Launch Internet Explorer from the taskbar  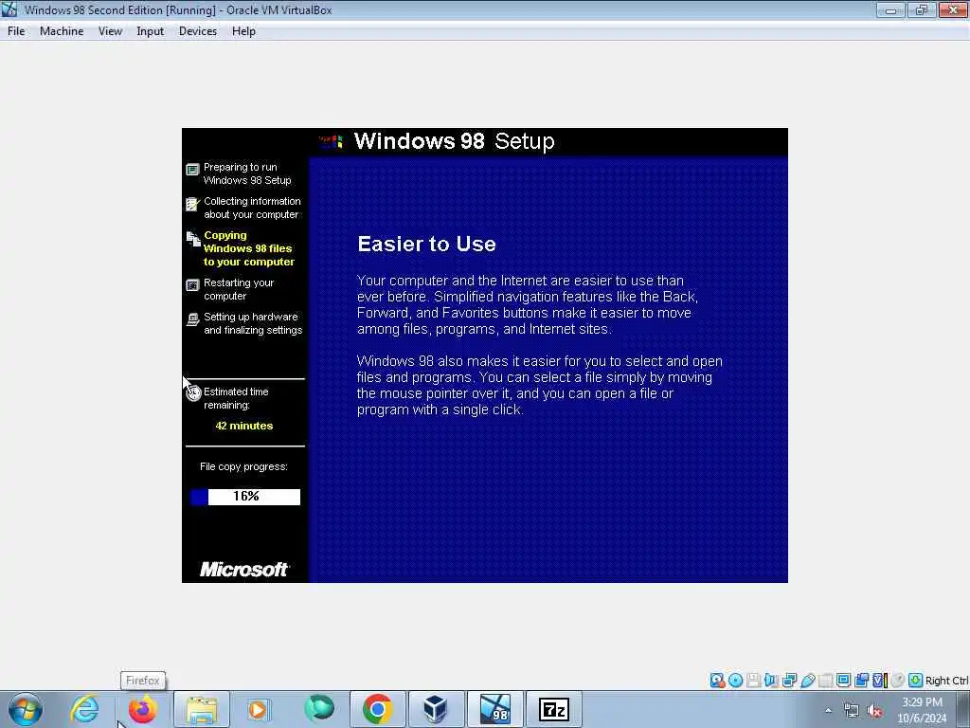tap(84, 709)
